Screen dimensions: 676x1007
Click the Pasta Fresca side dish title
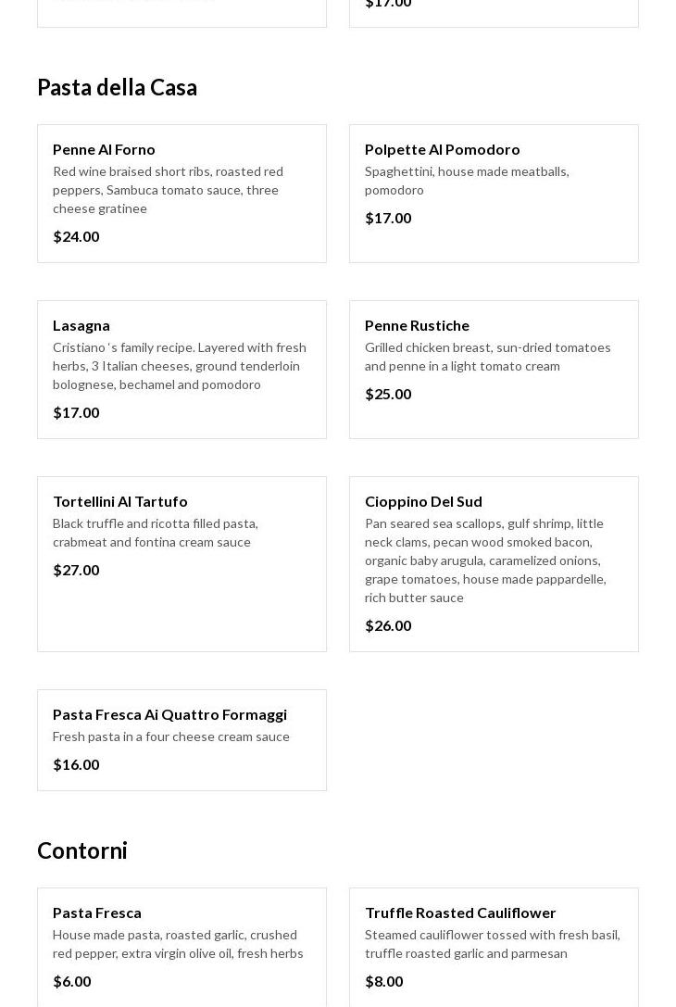[97, 913]
